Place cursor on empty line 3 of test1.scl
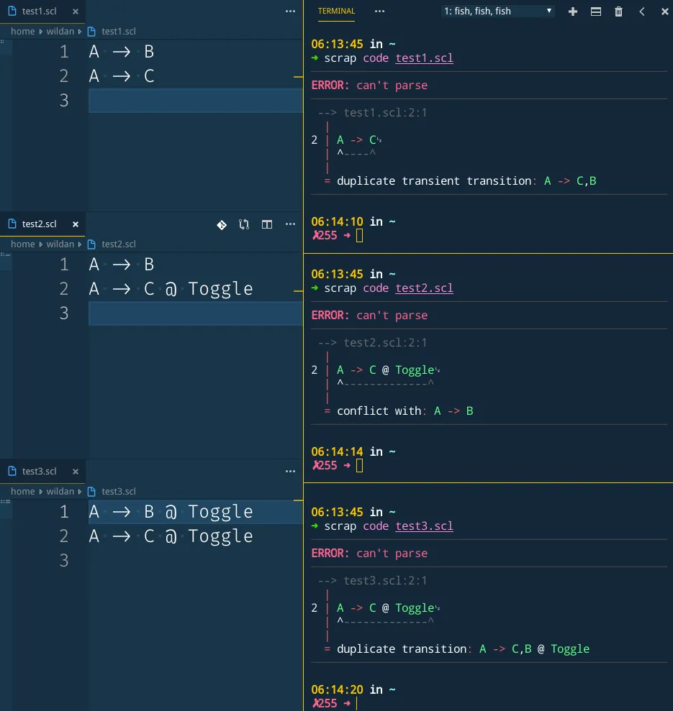 [195, 100]
